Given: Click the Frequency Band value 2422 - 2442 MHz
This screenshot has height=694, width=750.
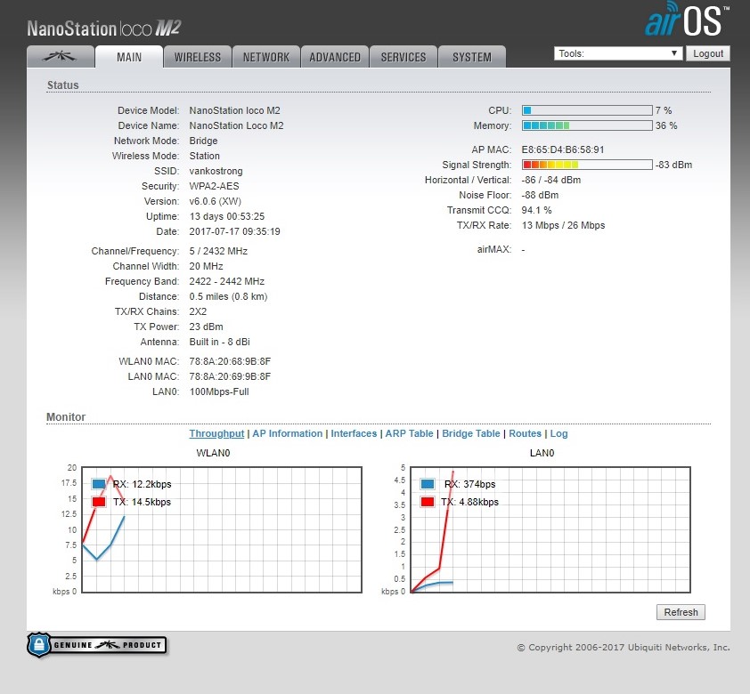Looking at the screenshot, I should (x=227, y=281).
